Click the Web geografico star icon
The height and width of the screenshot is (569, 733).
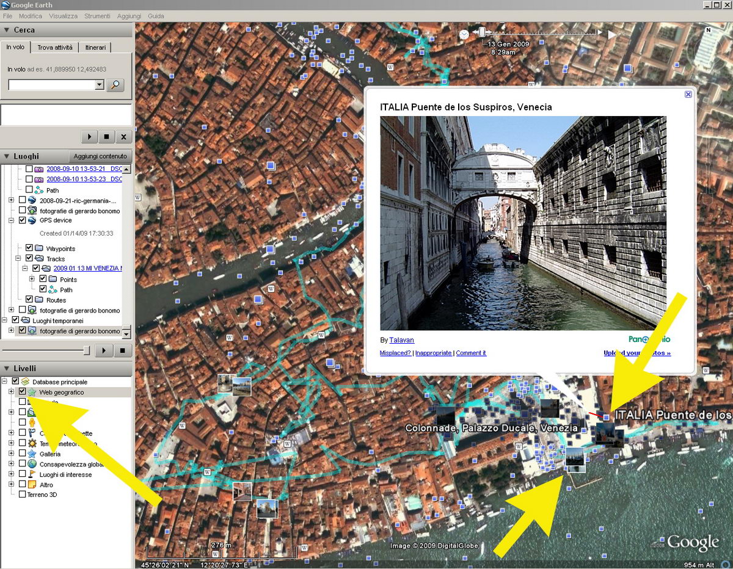coord(32,392)
